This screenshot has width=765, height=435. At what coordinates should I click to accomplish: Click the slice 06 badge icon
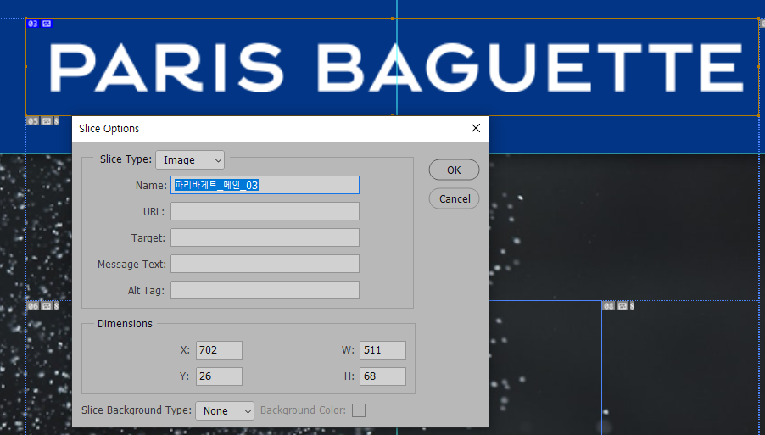(42, 306)
